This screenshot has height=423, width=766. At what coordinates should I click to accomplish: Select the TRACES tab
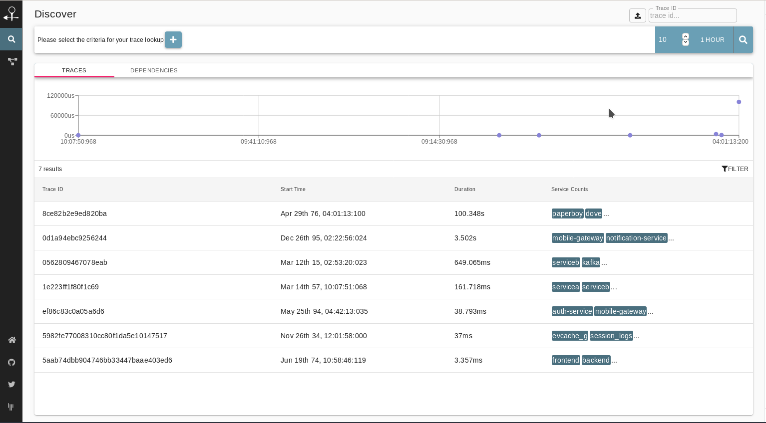74,70
